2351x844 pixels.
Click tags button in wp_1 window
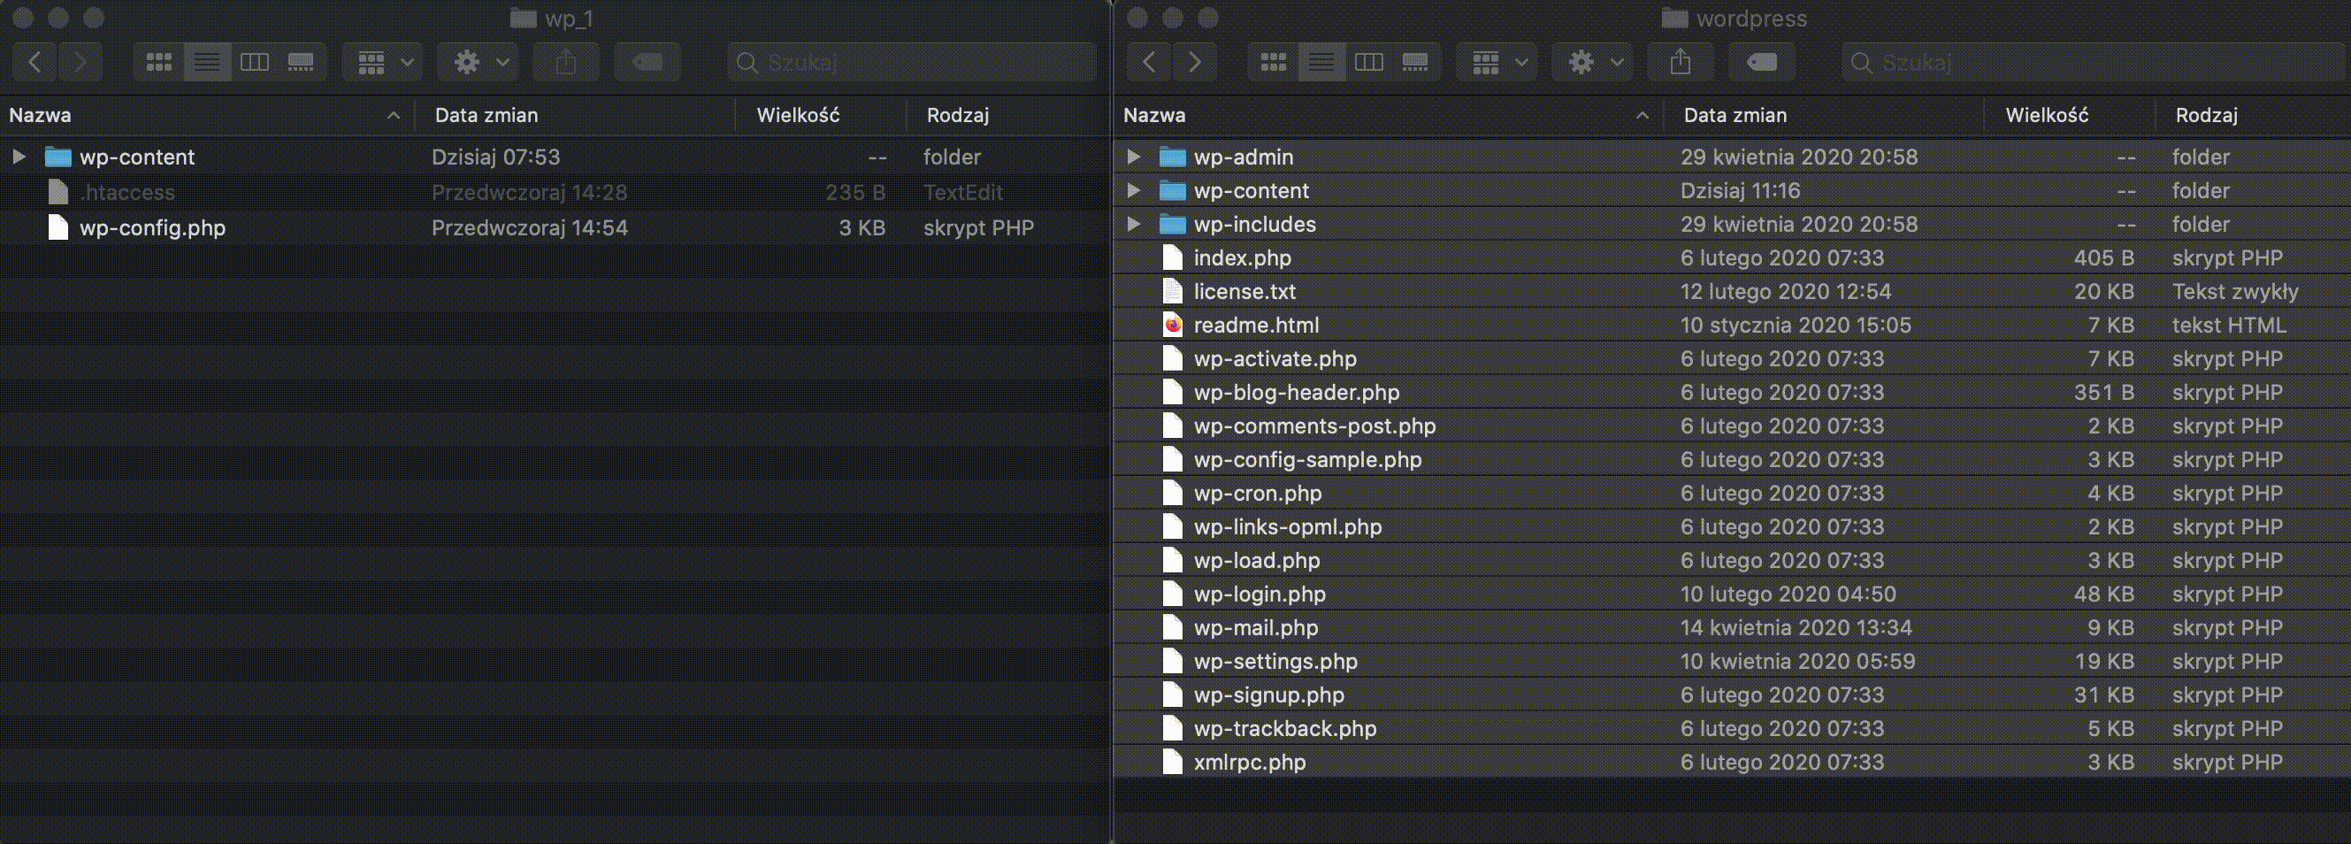point(647,62)
